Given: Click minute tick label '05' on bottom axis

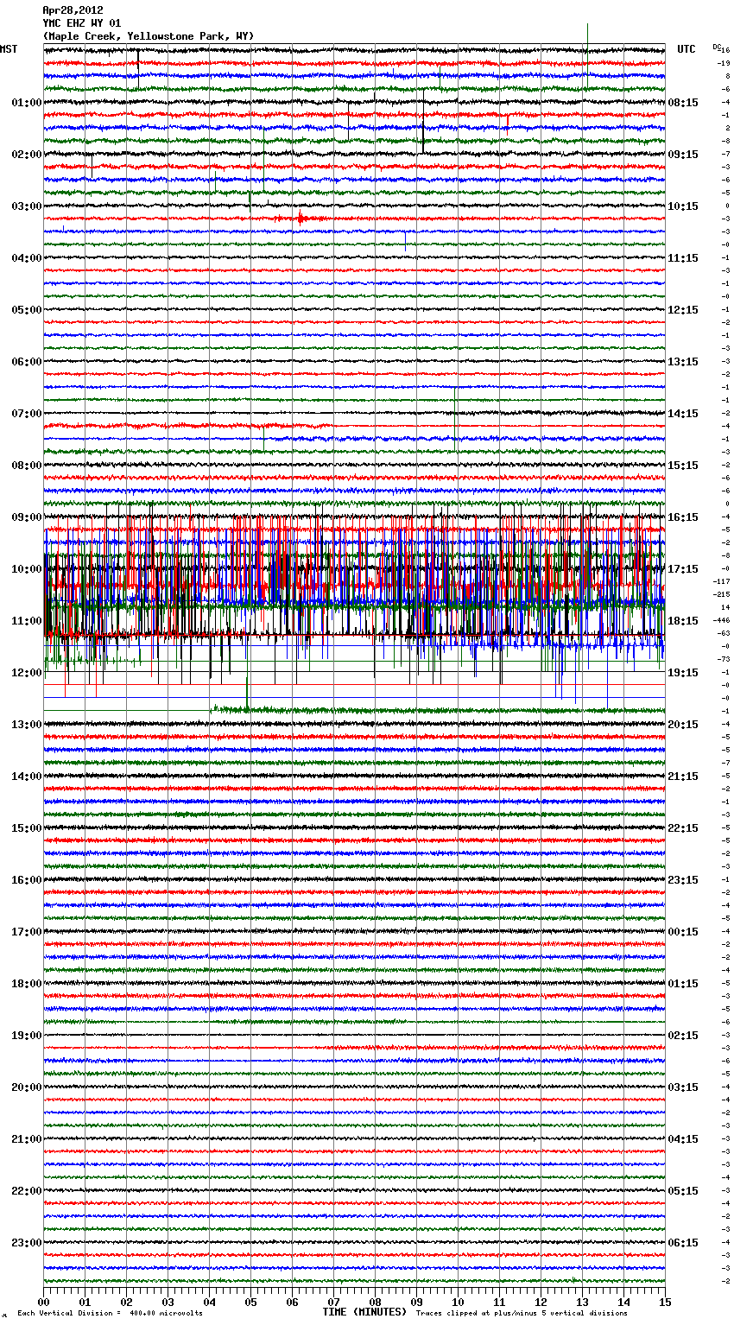Looking at the screenshot, I should tap(250, 1302).
